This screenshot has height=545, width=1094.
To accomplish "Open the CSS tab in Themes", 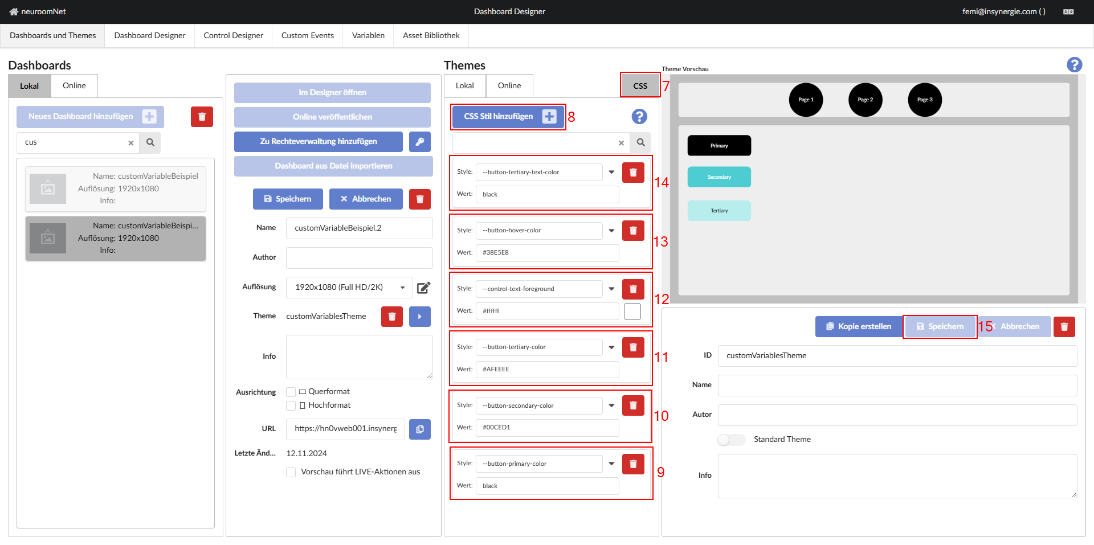I will (x=640, y=86).
